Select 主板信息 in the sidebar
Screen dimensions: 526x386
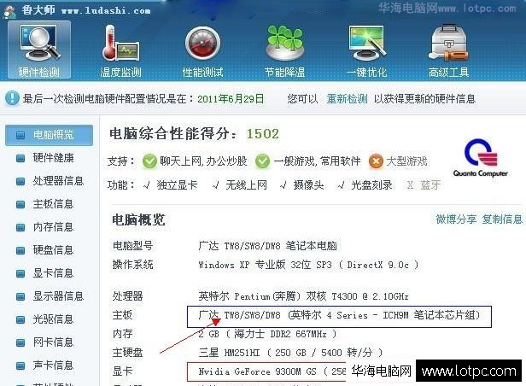click(x=49, y=204)
